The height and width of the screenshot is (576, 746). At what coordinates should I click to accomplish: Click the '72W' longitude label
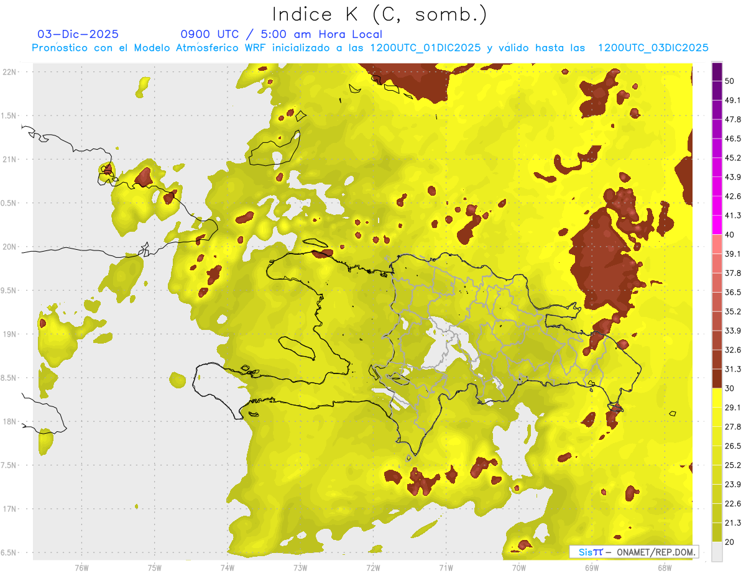click(373, 567)
